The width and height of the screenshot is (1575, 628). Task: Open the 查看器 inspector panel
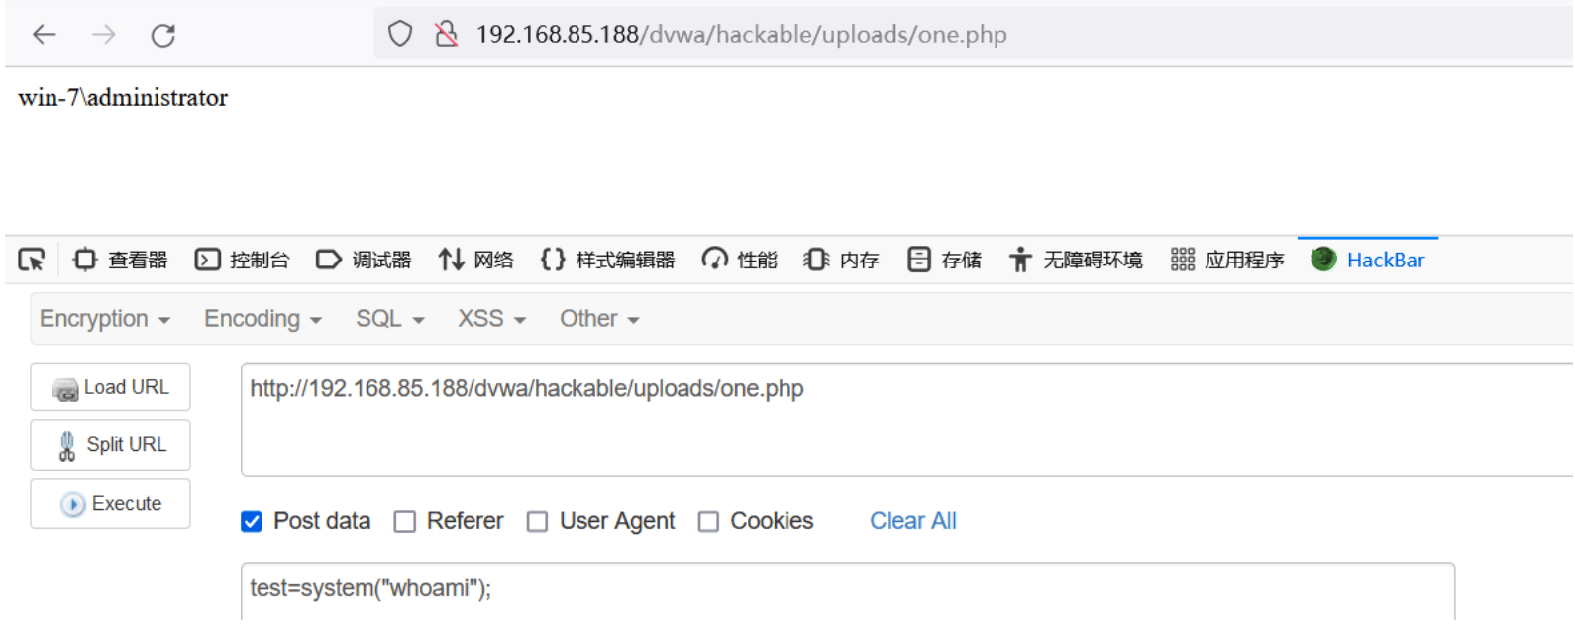point(120,260)
